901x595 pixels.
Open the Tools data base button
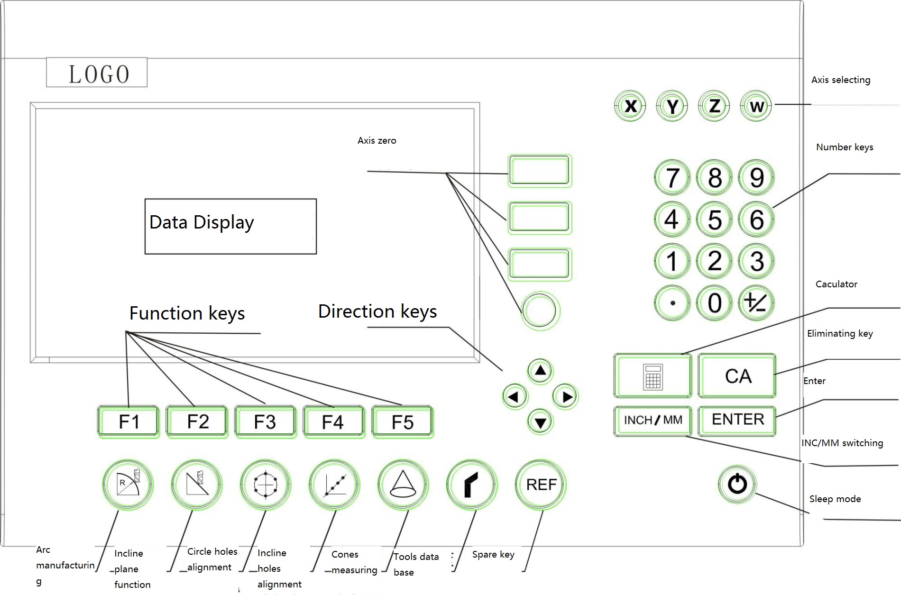click(x=471, y=485)
